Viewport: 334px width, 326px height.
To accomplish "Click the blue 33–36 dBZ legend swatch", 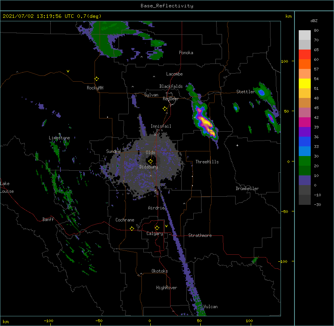I will click(x=305, y=141).
